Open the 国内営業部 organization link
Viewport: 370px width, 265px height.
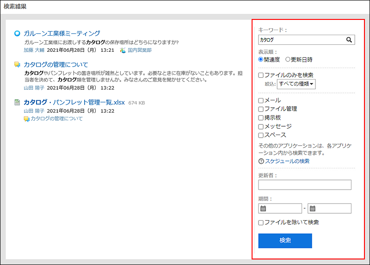pos(140,50)
